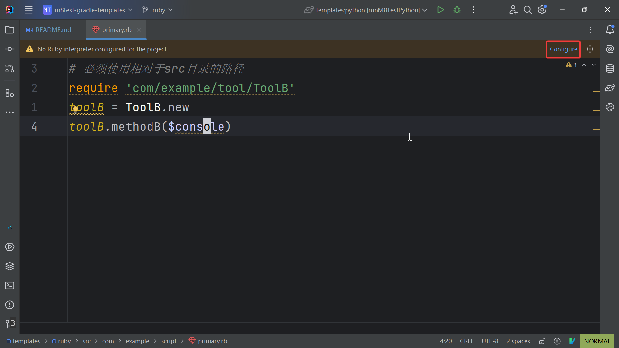The width and height of the screenshot is (619, 348).
Task: Open the Pull Requests tool window
Action: (10, 68)
